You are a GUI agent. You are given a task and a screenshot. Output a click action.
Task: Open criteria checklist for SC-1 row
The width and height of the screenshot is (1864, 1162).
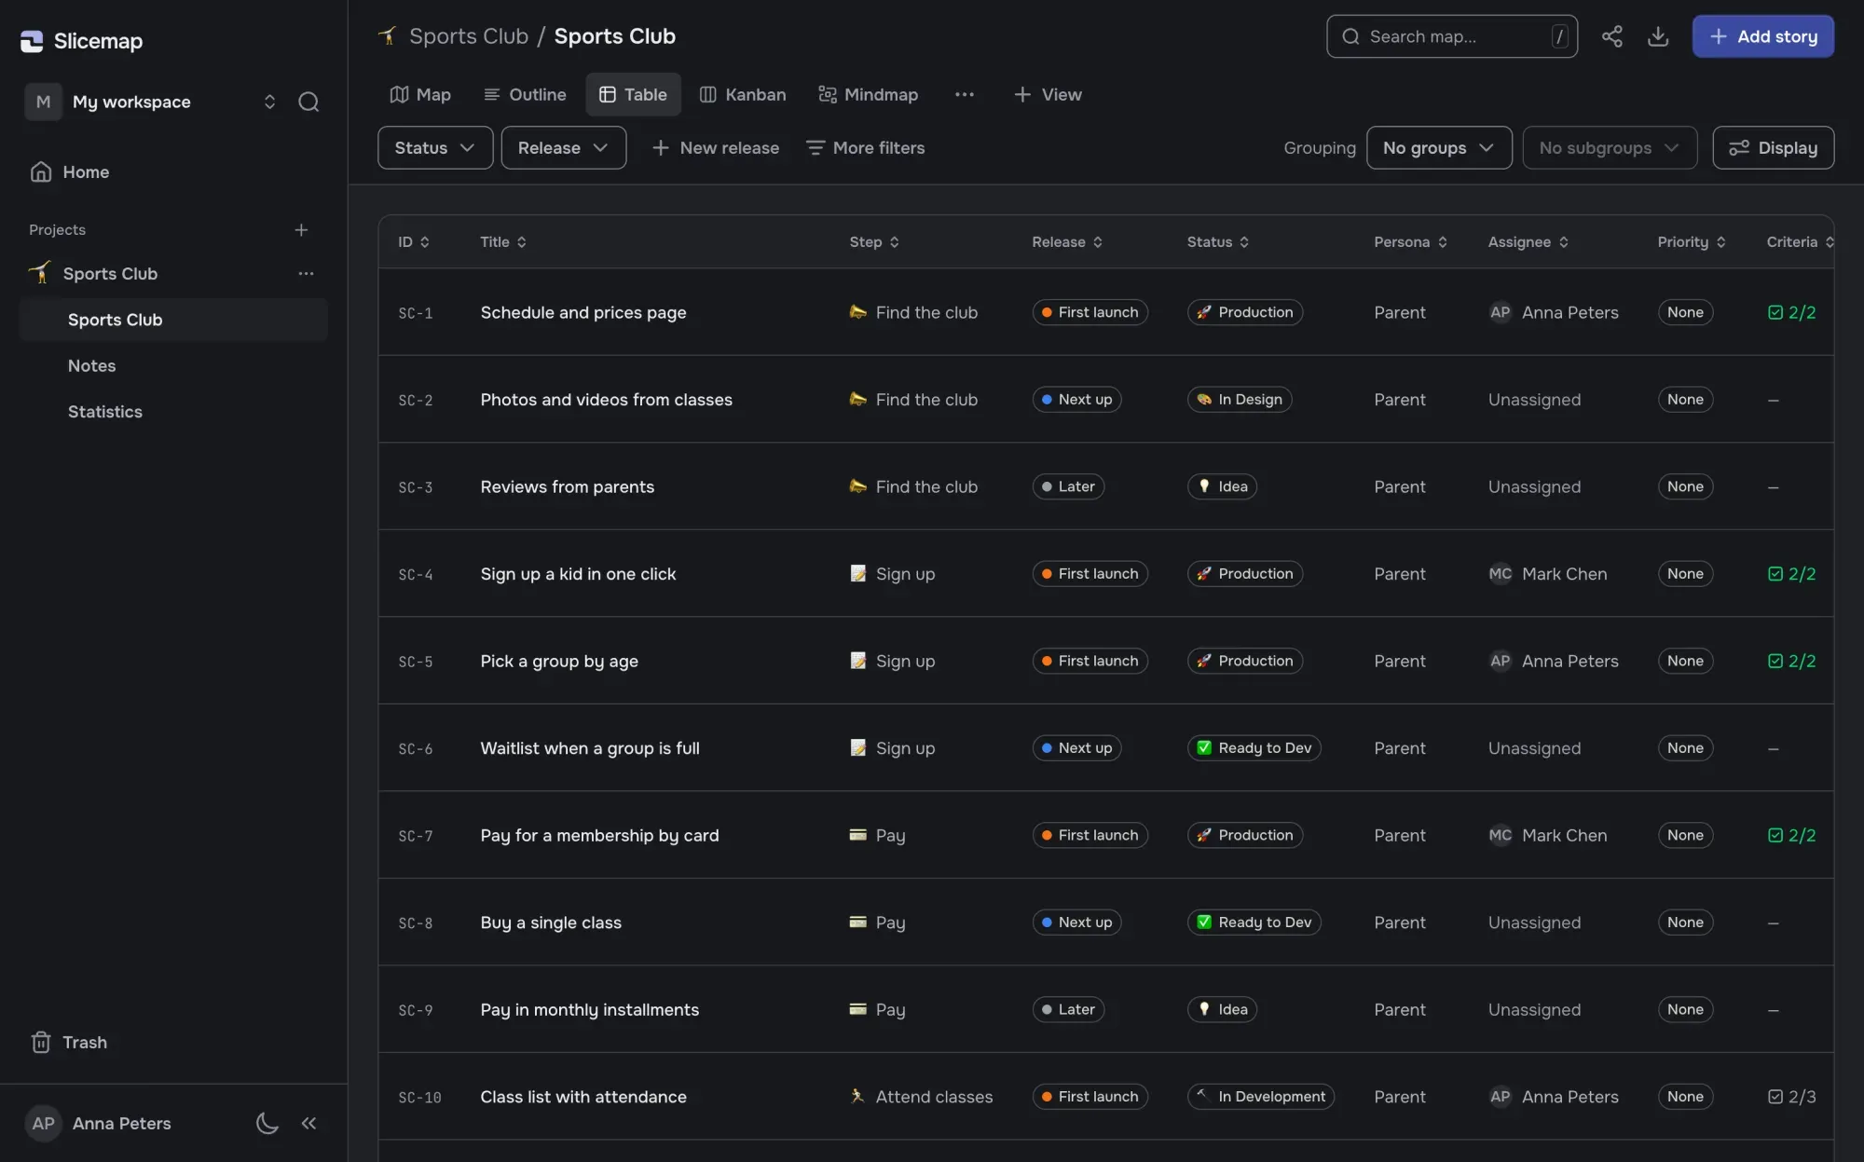click(1791, 312)
